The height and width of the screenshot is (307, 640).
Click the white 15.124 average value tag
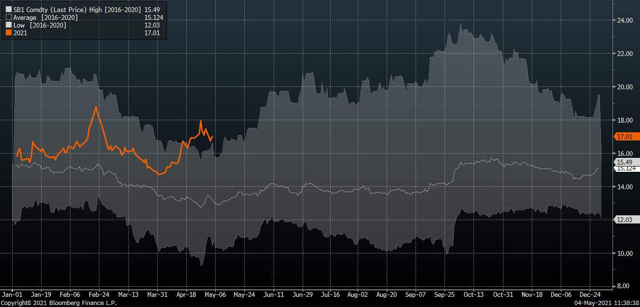click(626, 168)
